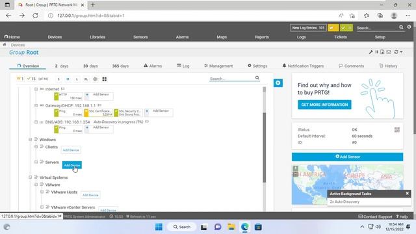416x234 pixels.
Task: Click the refresh scan icon in group header
Action: click(396, 52)
